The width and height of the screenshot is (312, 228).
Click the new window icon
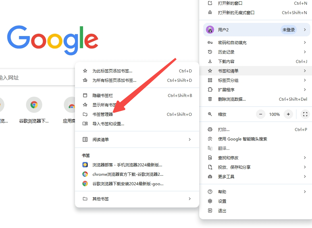point(210,3)
